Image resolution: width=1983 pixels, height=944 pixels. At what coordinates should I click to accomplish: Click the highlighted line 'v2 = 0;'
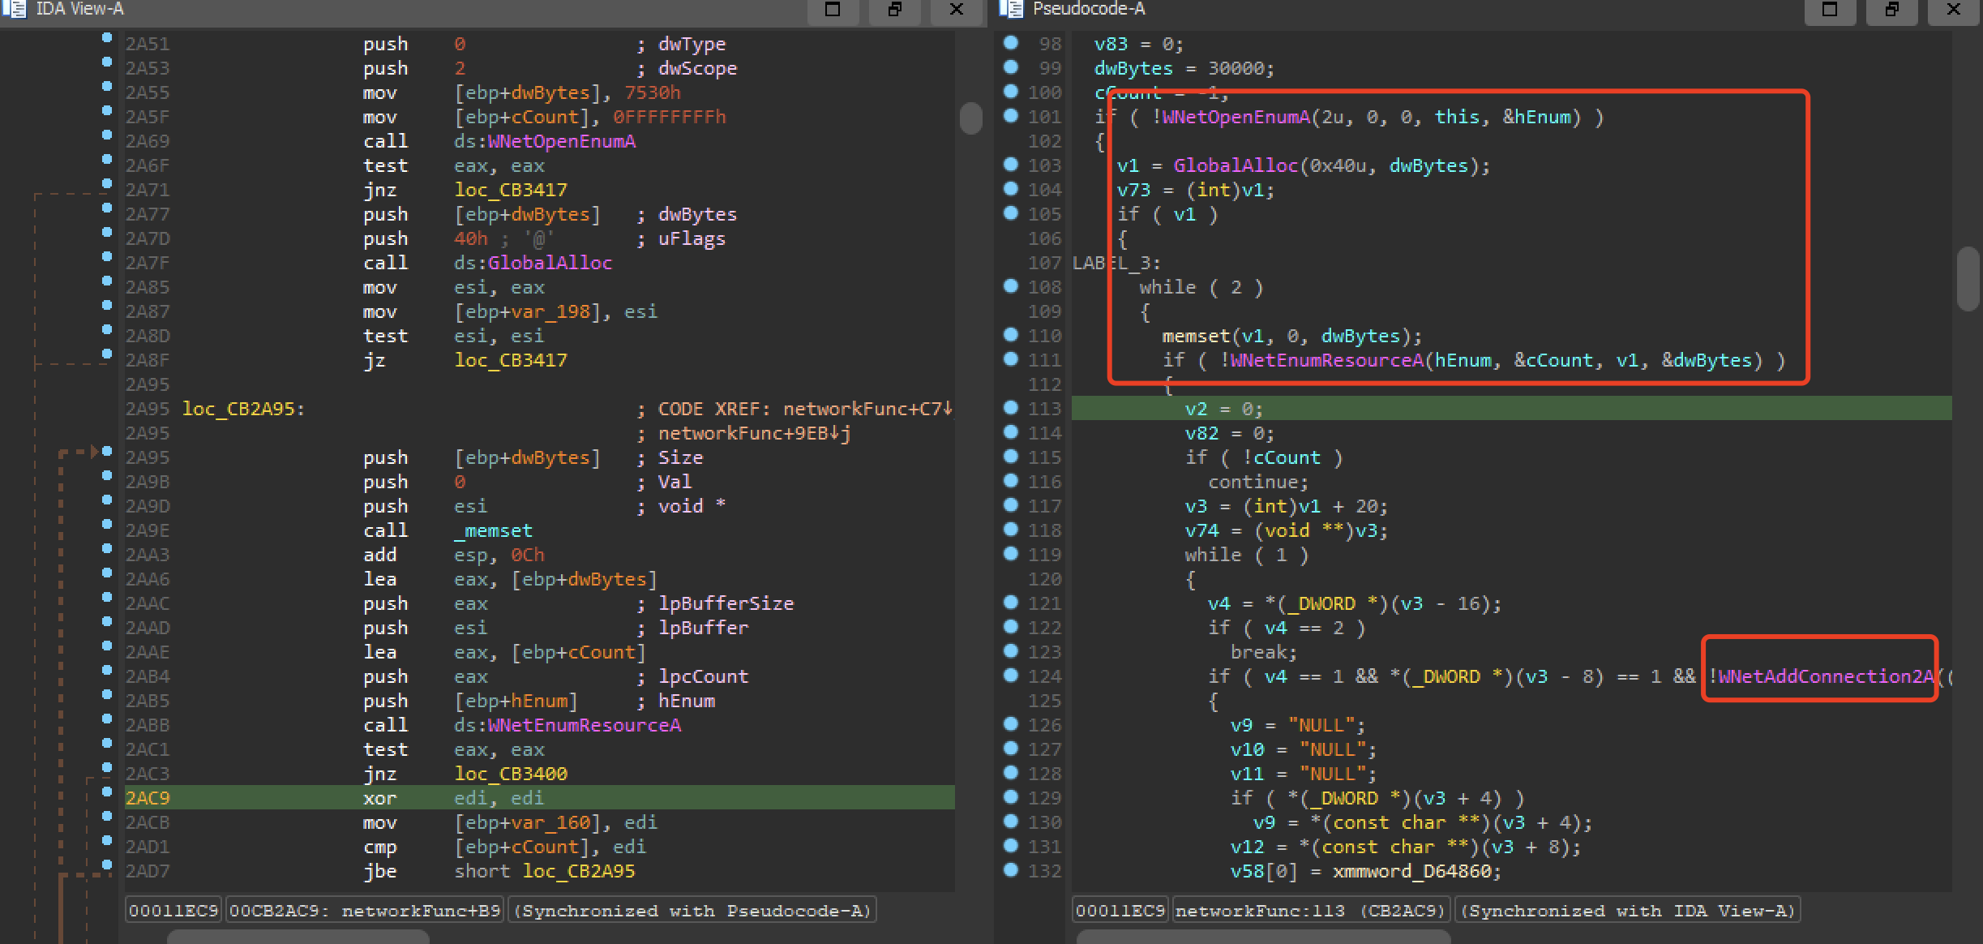[x=1223, y=409]
